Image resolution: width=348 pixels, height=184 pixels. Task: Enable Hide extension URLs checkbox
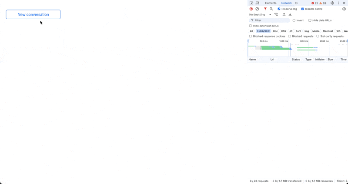point(251,26)
